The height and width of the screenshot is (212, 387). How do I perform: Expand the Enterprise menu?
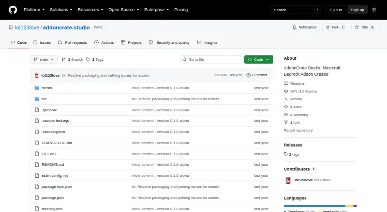coord(156,10)
